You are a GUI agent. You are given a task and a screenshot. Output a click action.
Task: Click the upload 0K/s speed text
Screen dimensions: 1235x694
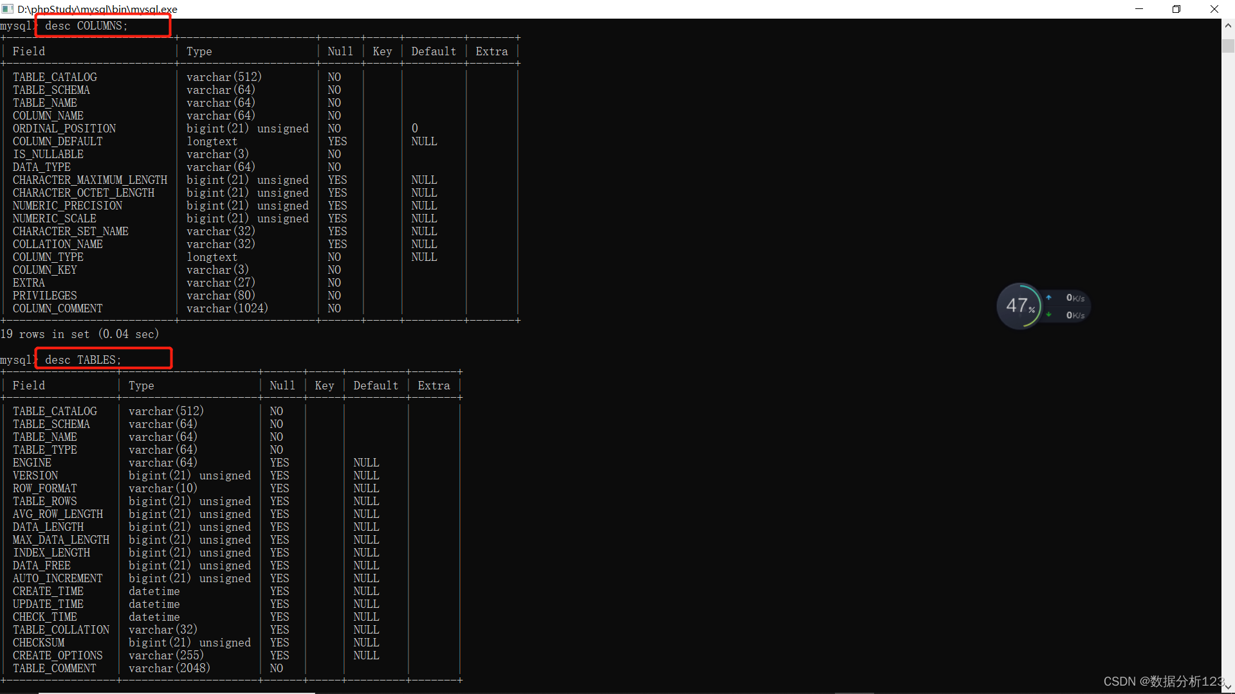(1075, 298)
